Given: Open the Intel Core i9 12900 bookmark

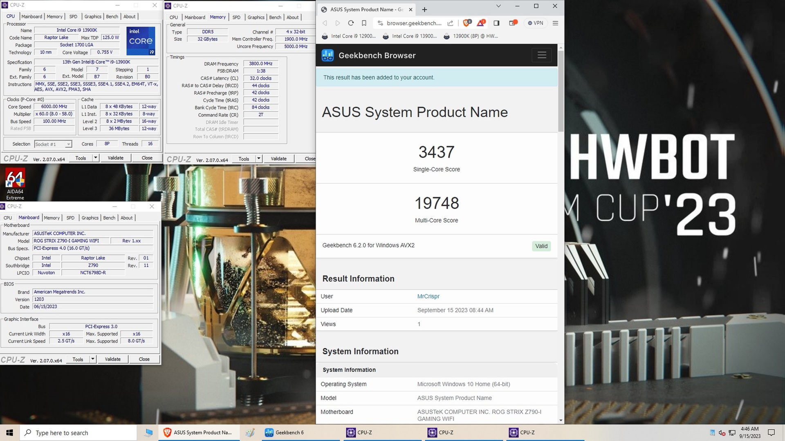Looking at the screenshot, I should coord(349,36).
